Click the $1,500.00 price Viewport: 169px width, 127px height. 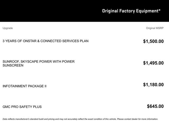pyautogui.click(x=153, y=41)
